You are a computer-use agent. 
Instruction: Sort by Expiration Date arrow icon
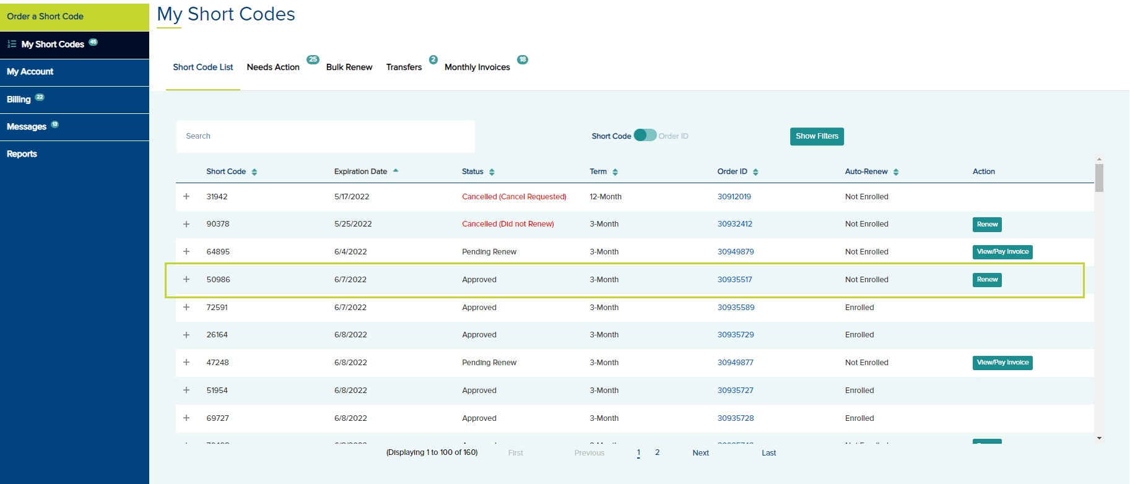click(396, 171)
